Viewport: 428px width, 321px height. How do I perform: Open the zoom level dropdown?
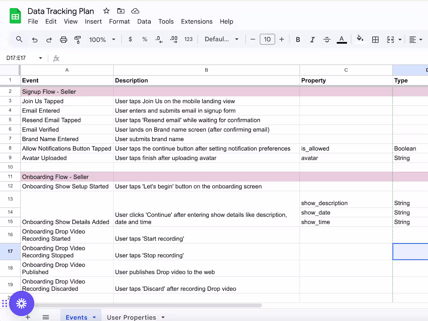point(102,39)
